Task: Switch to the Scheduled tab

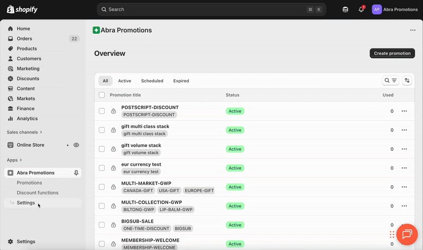Action: (152, 81)
